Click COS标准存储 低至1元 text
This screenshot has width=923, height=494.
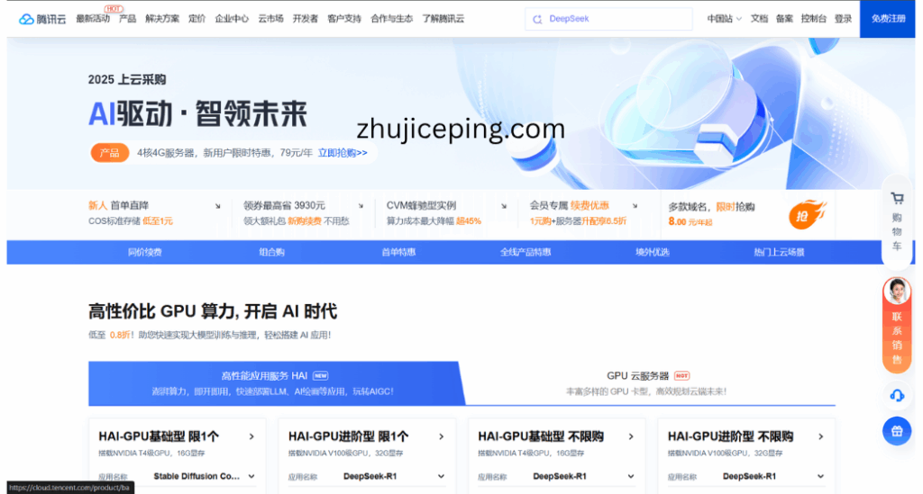130,221
